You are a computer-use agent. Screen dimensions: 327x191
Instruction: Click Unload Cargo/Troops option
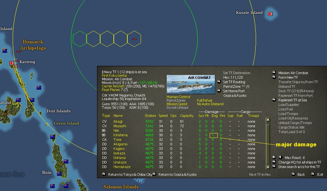tap(295, 123)
